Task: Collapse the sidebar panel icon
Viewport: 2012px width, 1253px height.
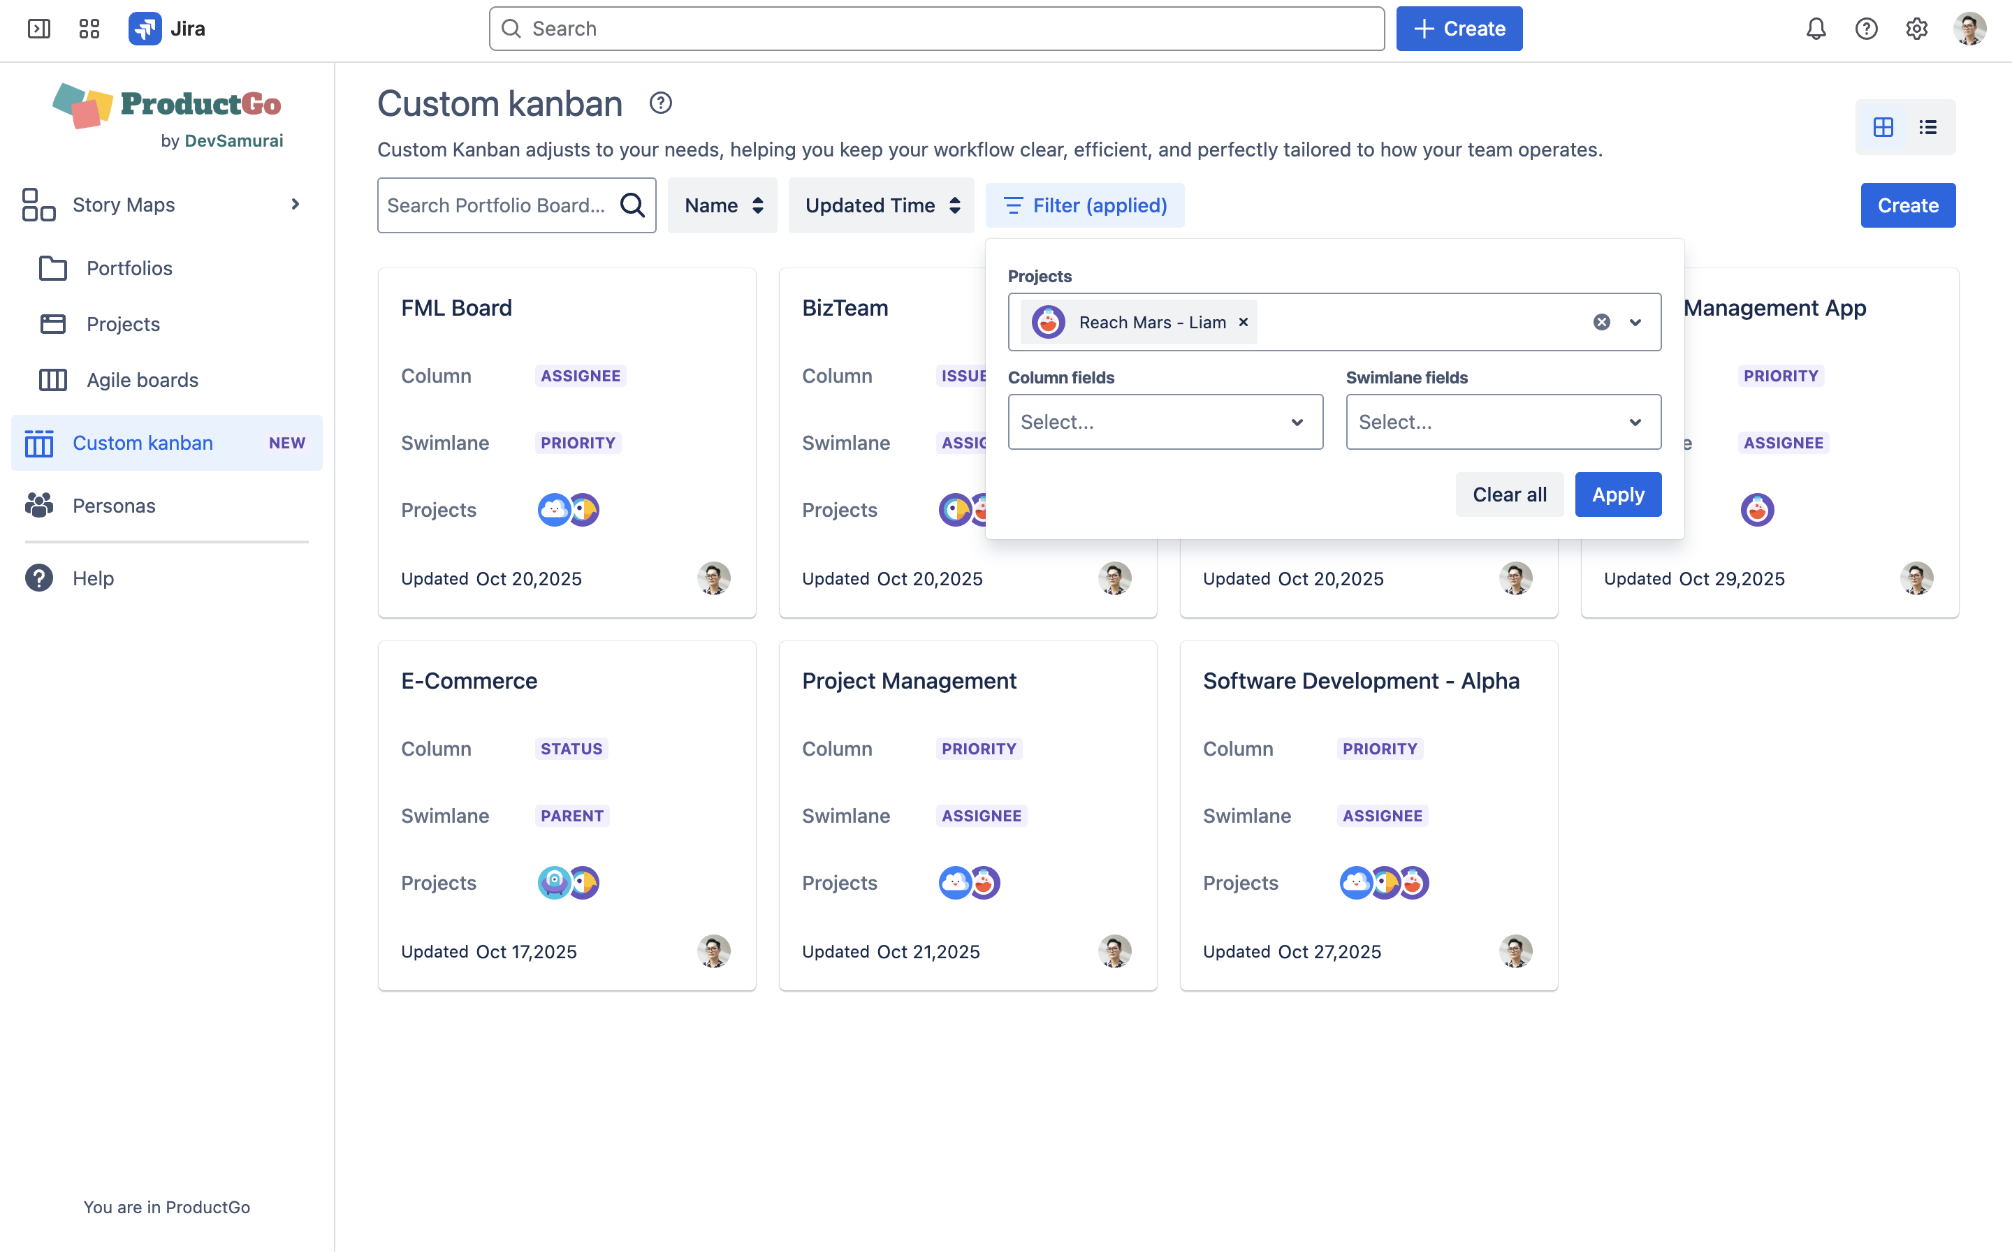Action: coord(39,29)
